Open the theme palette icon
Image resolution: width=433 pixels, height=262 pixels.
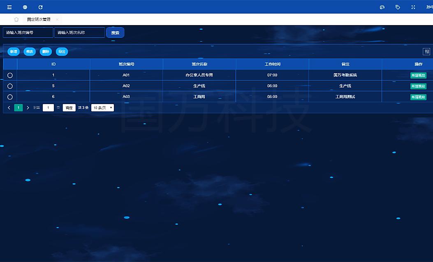click(382, 7)
